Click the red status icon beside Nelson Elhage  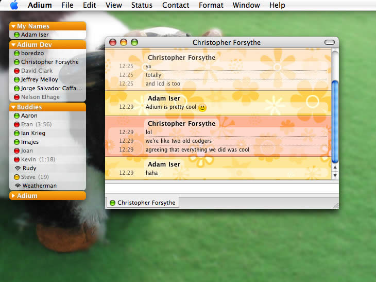16,97
